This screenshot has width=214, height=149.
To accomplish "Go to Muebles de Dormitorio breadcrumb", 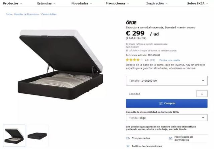I will click(26, 14).
